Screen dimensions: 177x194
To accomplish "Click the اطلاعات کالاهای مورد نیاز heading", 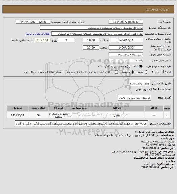I will [x=154, y=89].
